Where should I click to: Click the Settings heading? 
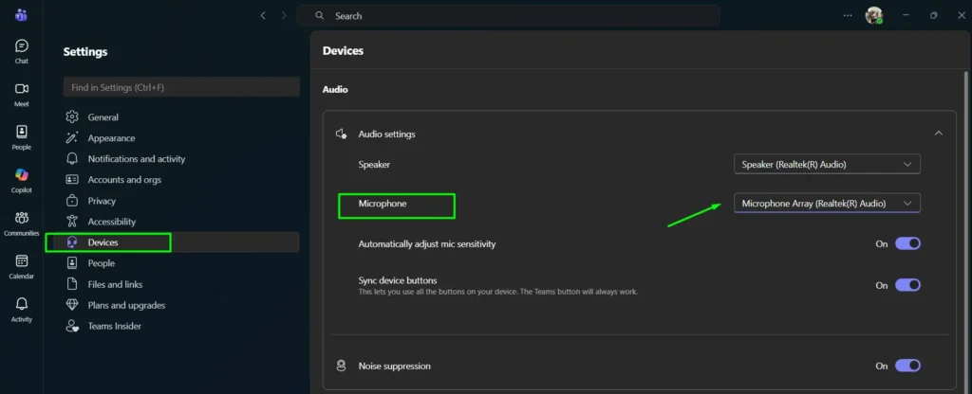pyautogui.click(x=84, y=52)
